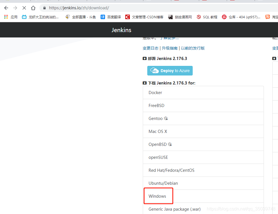Open the 龙虾大王的统治的 bookmark
Image resolution: width=278 pixels, height=214 pixels.
click(x=40, y=17)
